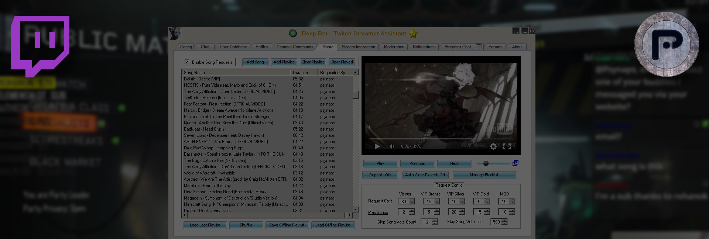Open the About tab
Image resolution: width=709 pixels, height=239 pixels.
click(x=517, y=47)
